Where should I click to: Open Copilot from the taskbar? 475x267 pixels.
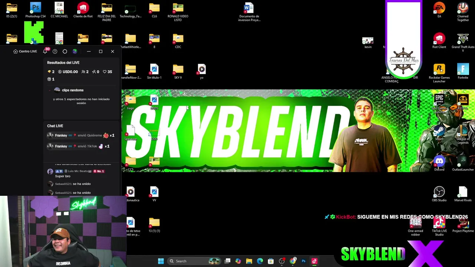238,261
